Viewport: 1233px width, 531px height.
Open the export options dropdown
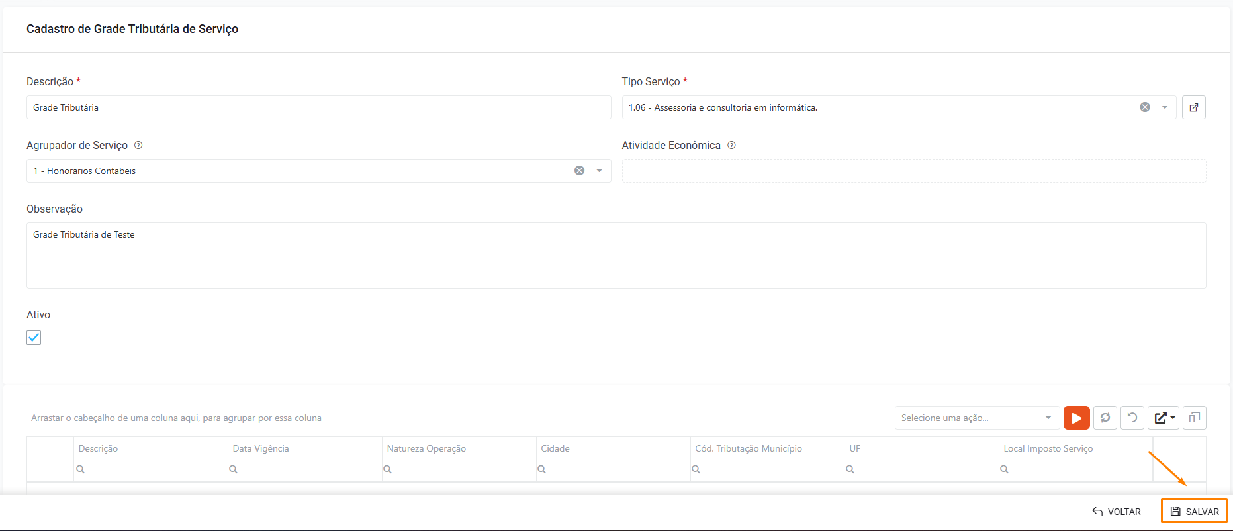[x=1164, y=418]
